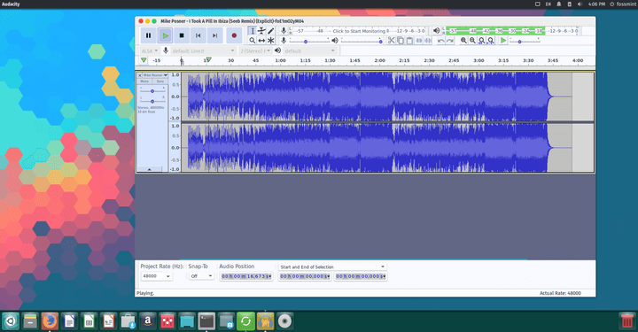Trim audio outside selection
The height and width of the screenshot is (332, 638).
[x=419, y=40]
